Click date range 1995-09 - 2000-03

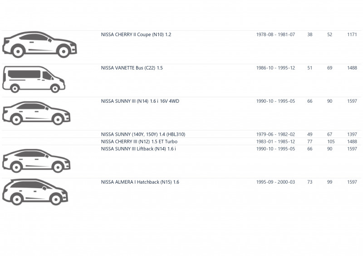click(275, 182)
